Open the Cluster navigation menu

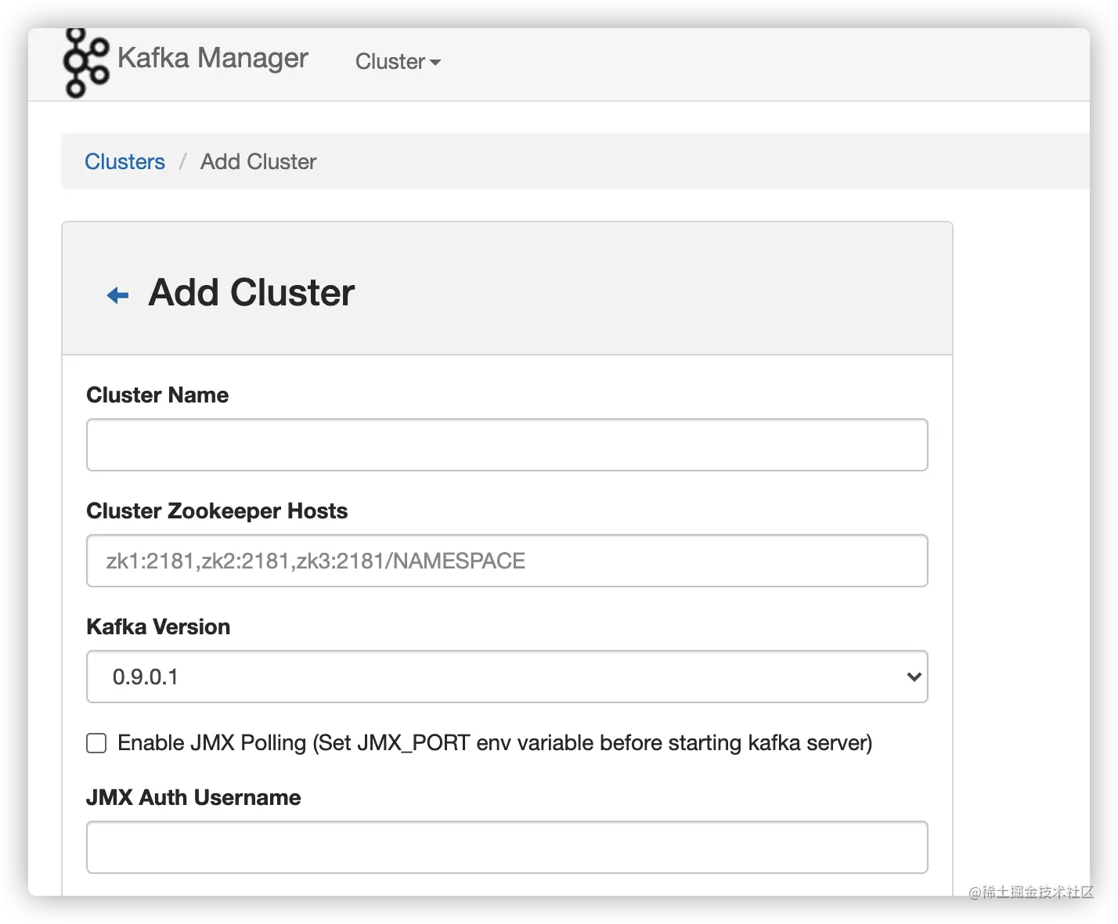[x=390, y=62]
